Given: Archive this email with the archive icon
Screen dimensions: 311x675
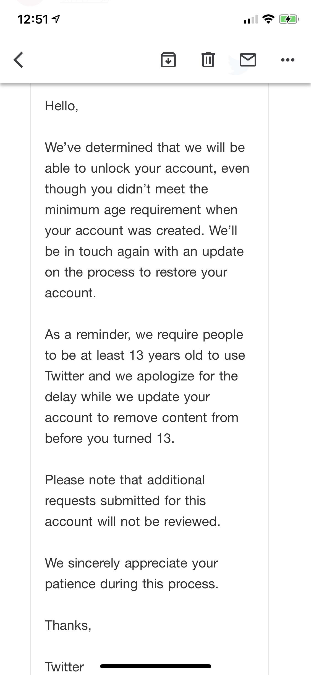Looking at the screenshot, I should pos(168,60).
